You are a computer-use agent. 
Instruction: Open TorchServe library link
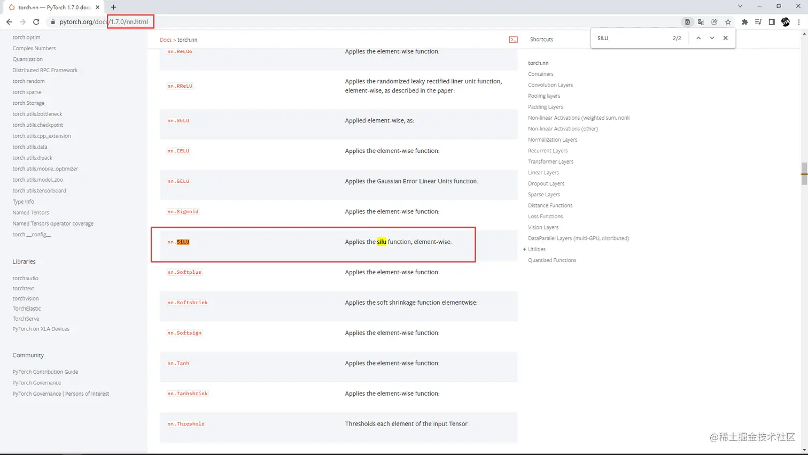(26, 319)
